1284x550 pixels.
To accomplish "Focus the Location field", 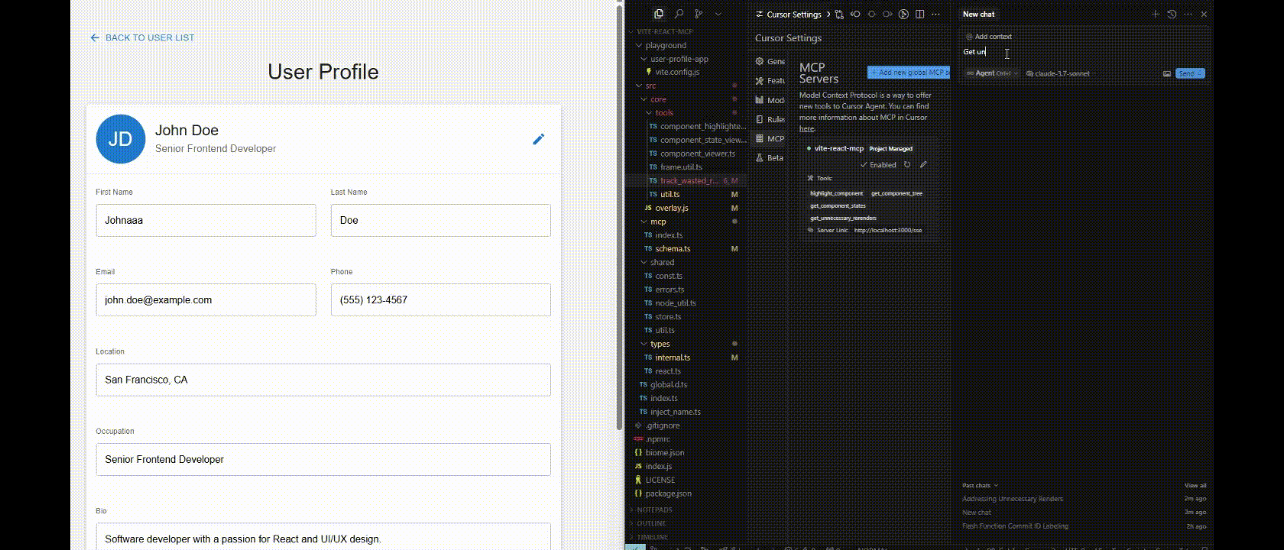I will pyautogui.click(x=323, y=380).
